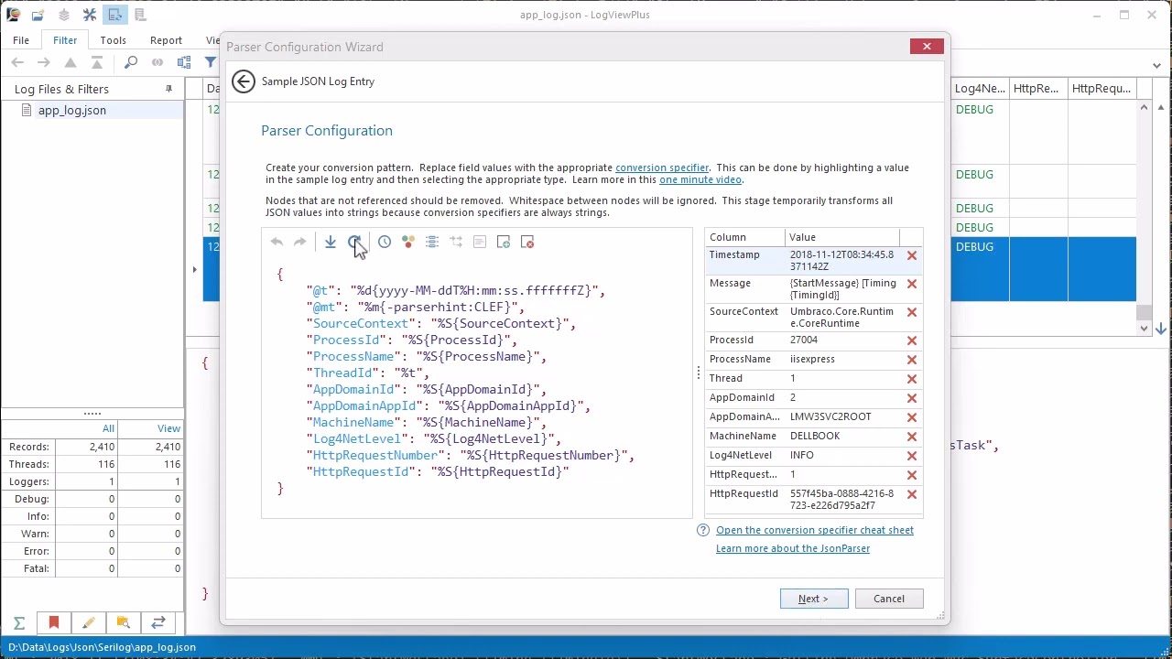
Task: Click the grayed text document icon
Action: coord(480,242)
